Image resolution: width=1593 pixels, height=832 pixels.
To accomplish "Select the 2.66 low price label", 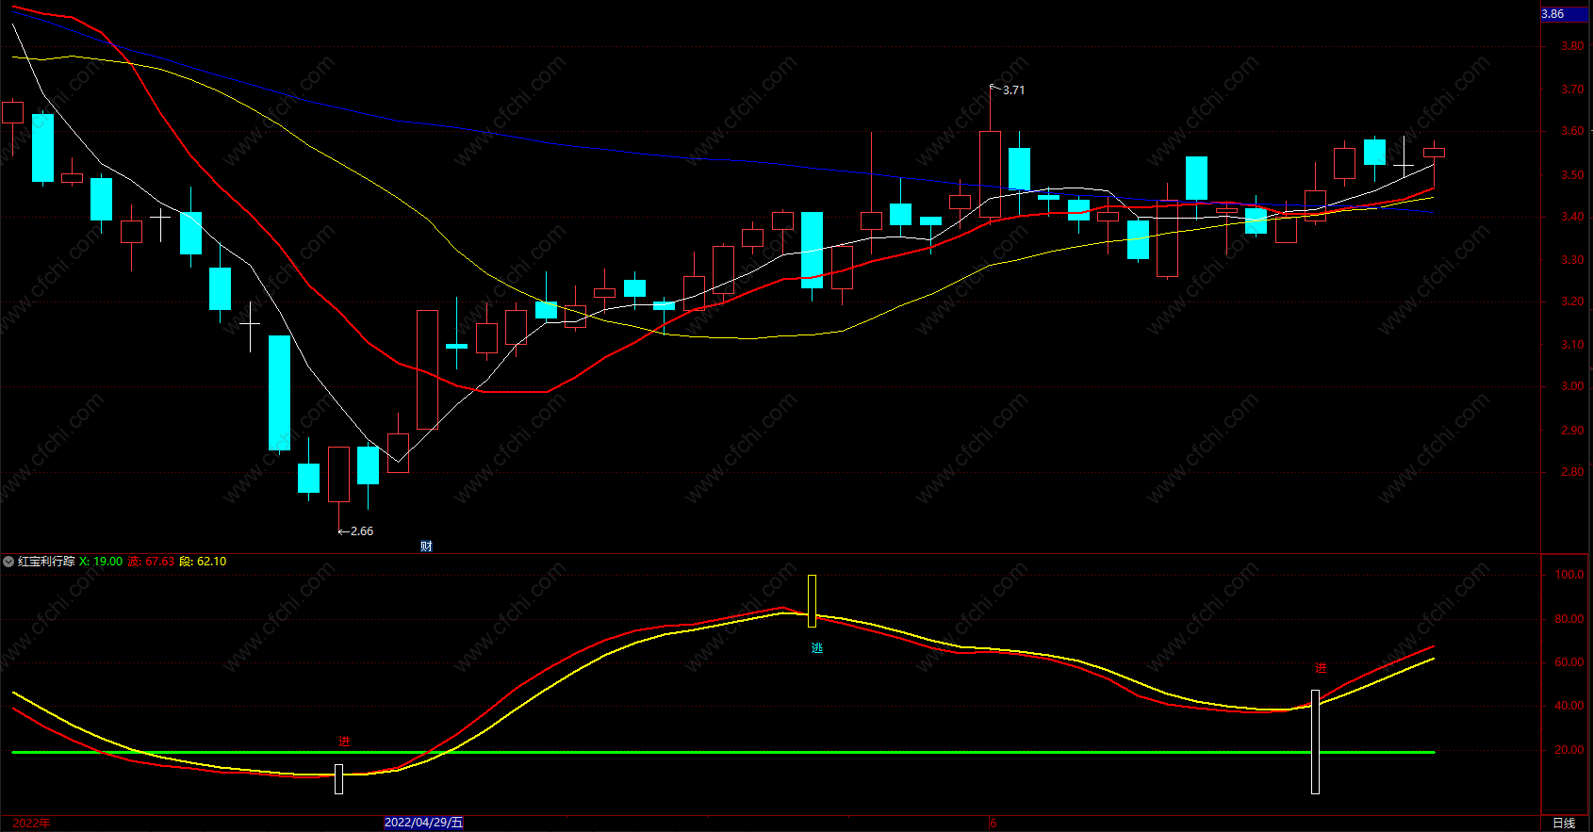I will [362, 531].
